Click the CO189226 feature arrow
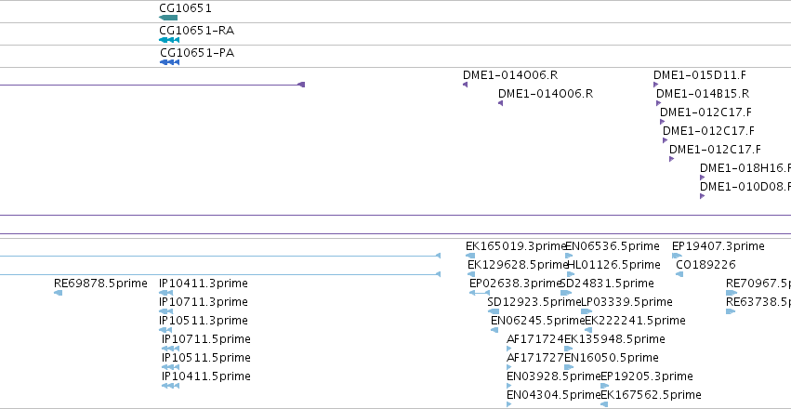 [679, 274]
